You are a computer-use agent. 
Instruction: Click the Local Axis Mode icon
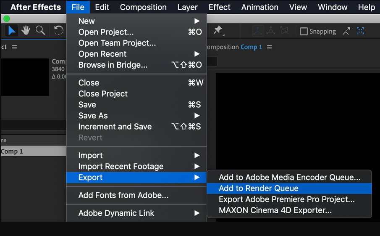(257, 31)
